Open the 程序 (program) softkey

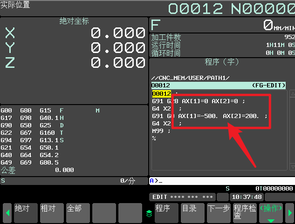click(166, 213)
